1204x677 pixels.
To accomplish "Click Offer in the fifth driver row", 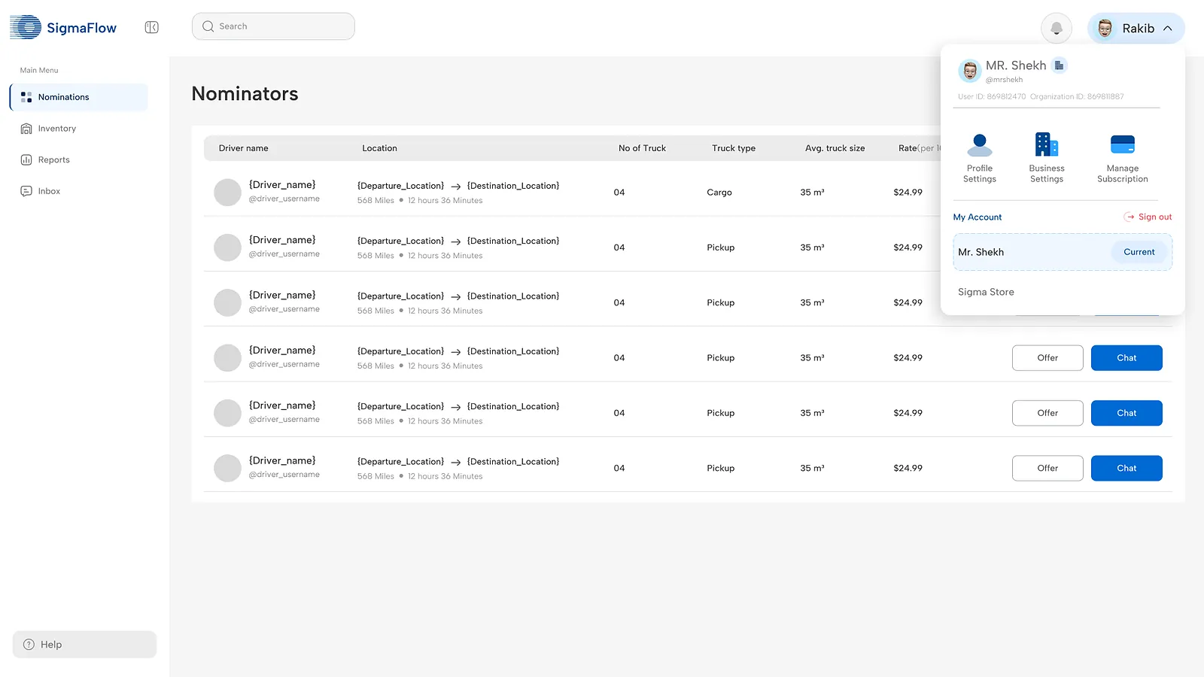I will tap(1047, 413).
